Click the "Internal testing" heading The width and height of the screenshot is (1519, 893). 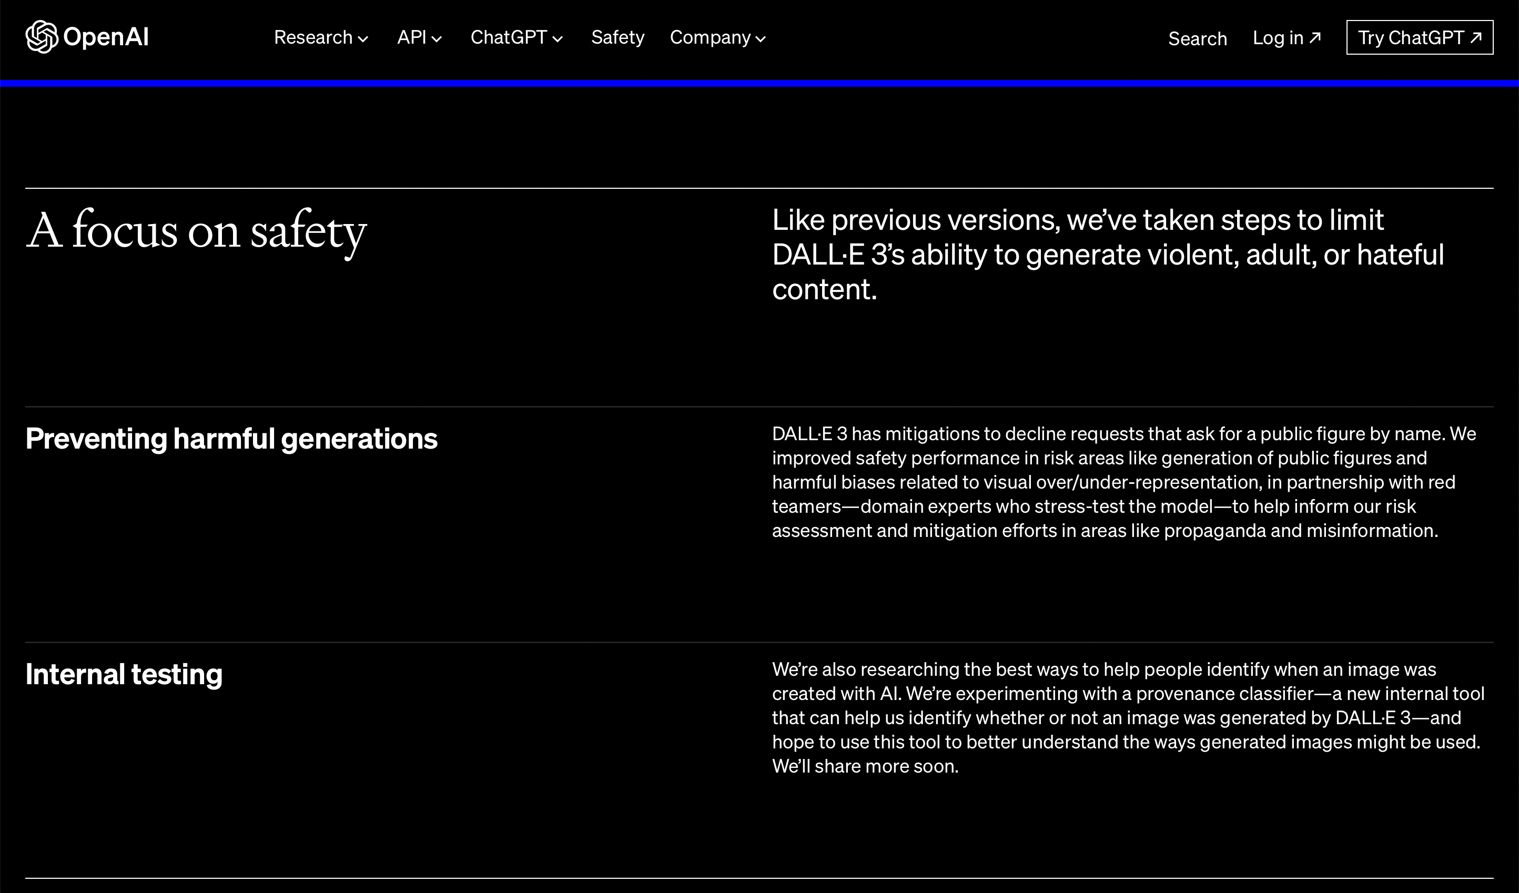click(124, 674)
